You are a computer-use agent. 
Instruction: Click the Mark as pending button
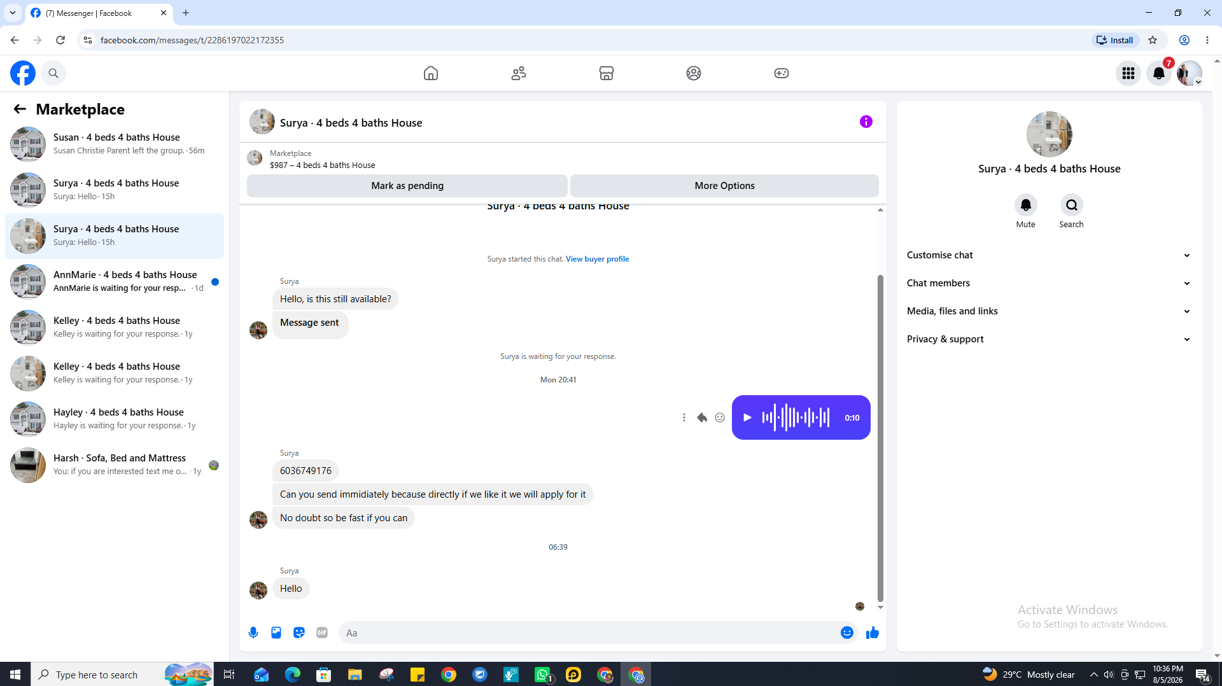(407, 186)
